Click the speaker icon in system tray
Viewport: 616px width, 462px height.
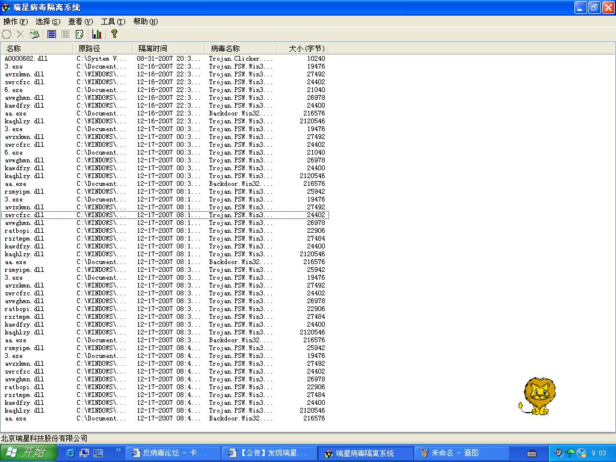tap(558, 453)
